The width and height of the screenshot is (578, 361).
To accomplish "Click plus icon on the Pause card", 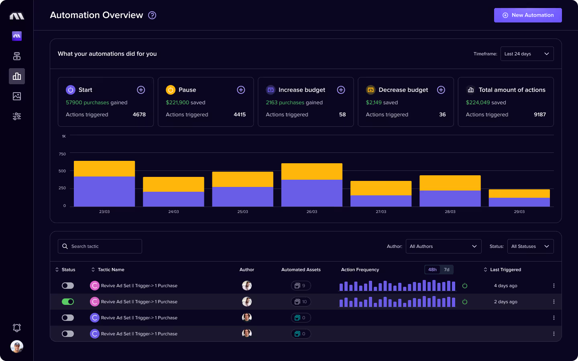I will coord(241,90).
